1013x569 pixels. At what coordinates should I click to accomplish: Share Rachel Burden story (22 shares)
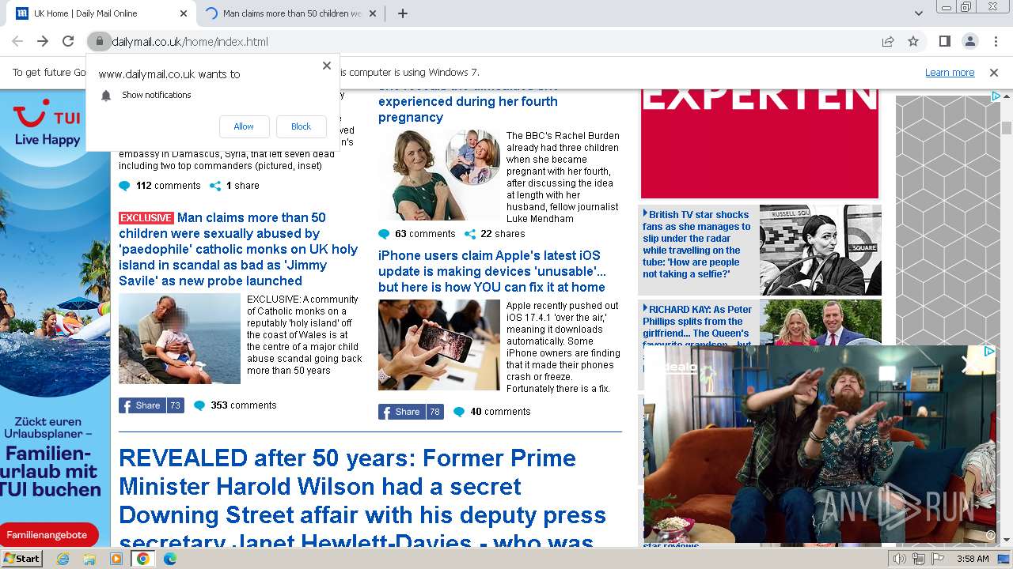click(x=495, y=234)
